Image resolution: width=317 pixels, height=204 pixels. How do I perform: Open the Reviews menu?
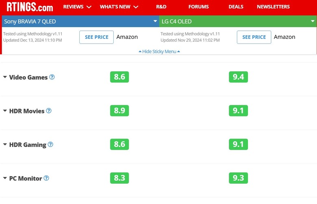77,7
